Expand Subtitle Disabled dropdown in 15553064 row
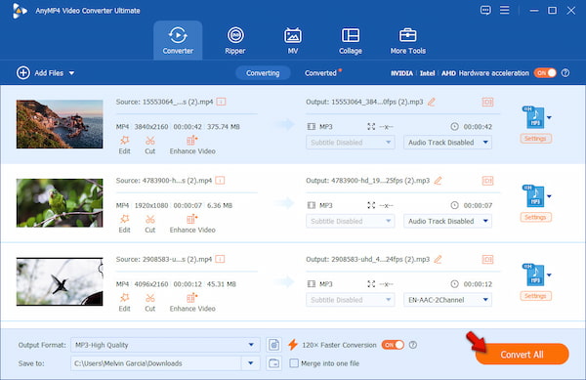This screenshot has height=380, width=586. 351,143
